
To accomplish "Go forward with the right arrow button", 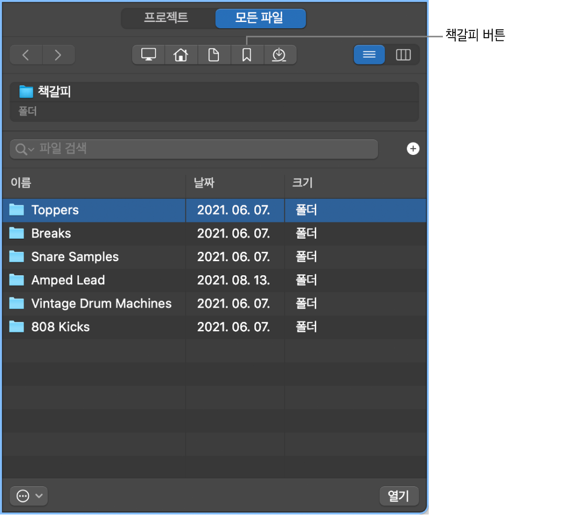I will [59, 55].
